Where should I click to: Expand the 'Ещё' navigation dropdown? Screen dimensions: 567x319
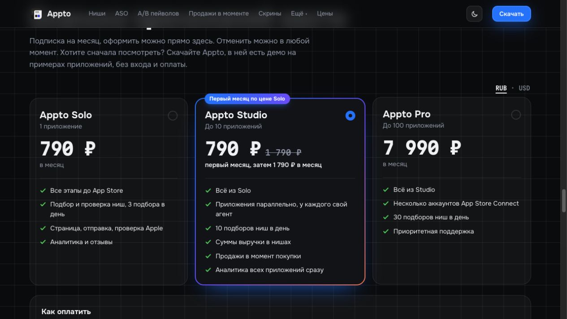(299, 13)
